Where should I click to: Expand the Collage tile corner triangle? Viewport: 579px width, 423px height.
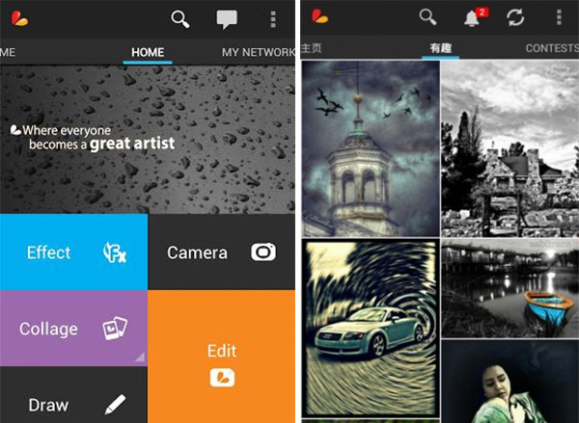[x=140, y=358]
